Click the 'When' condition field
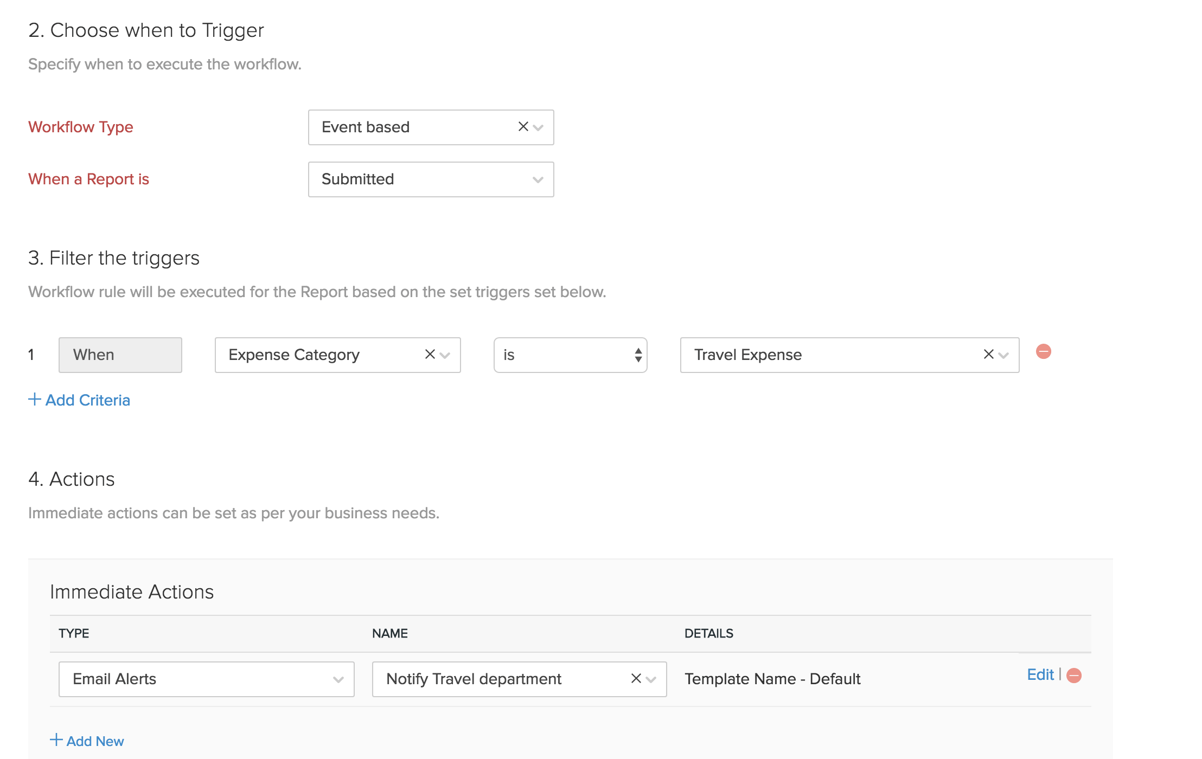 click(120, 355)
